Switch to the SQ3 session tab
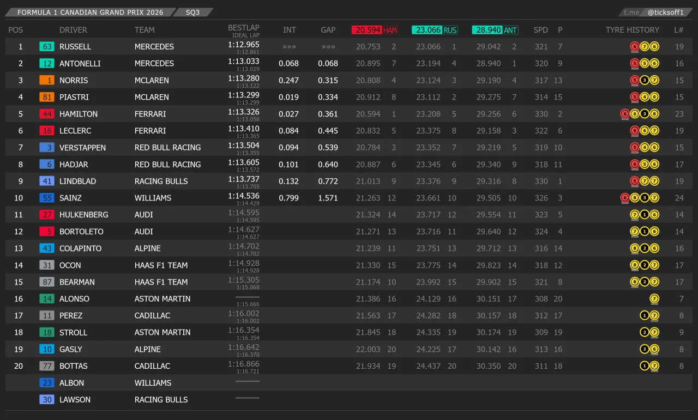698x420 pixels. point(192,12)
